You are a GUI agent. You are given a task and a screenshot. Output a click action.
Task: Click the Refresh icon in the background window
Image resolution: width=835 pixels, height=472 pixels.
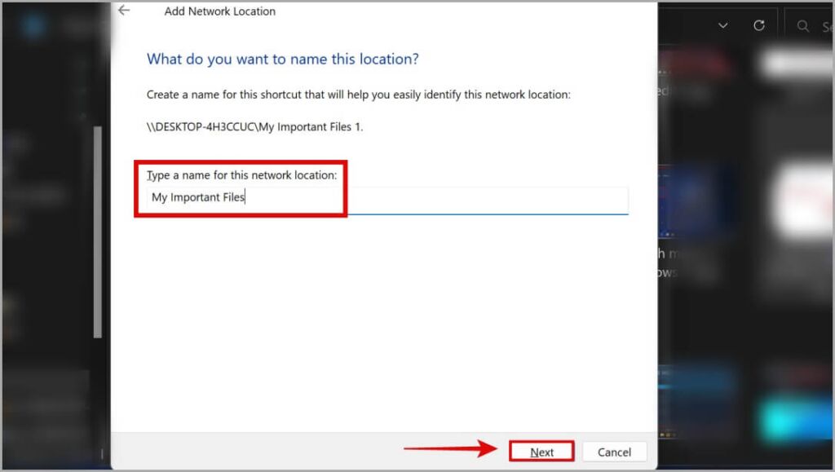(x=759, y=24)
